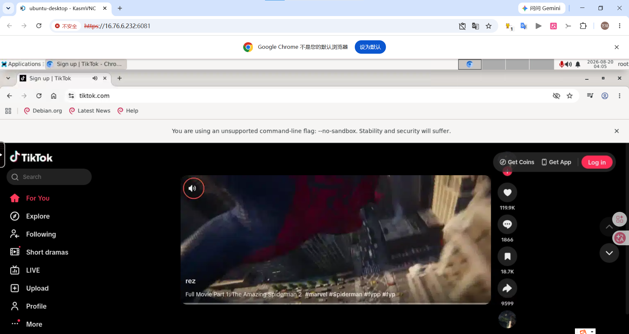Bookmark tiktok.com with the star icon
Viewport: 629px width, 334px height.
[570, 96]
